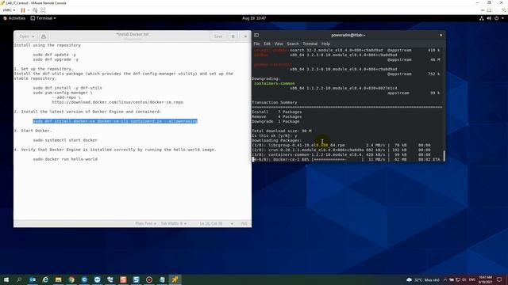Open the terminal Terminal menu
Viewport: 508px width, 285px height.
[310, 44]
